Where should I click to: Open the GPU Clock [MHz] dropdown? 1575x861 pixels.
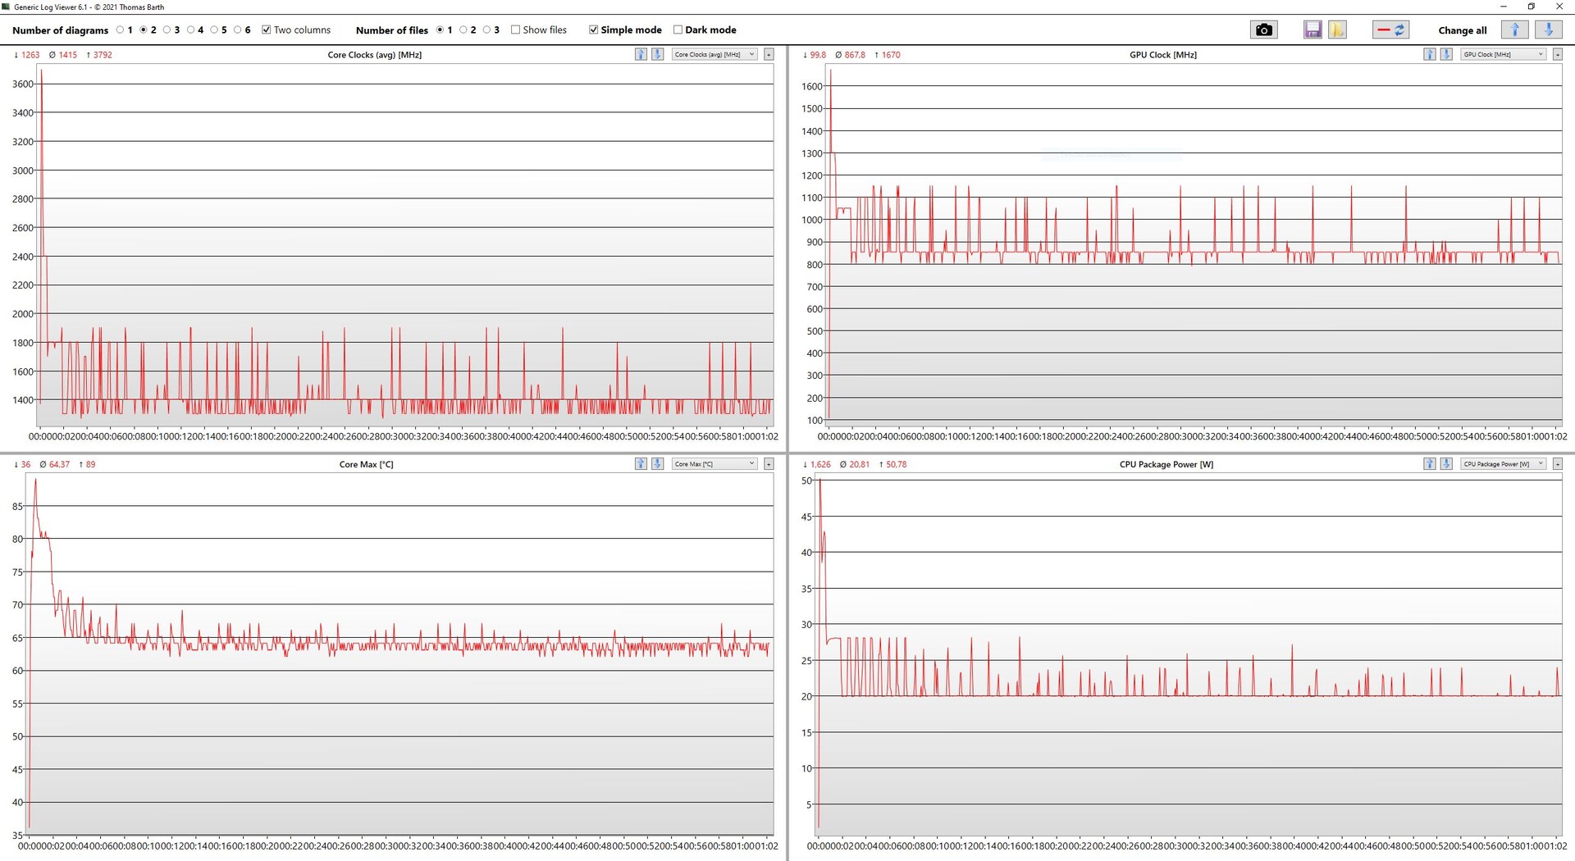(1504, 55)
